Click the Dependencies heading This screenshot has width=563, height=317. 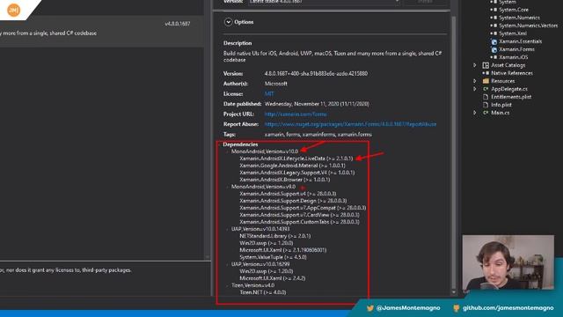click(x=240, y=144)
